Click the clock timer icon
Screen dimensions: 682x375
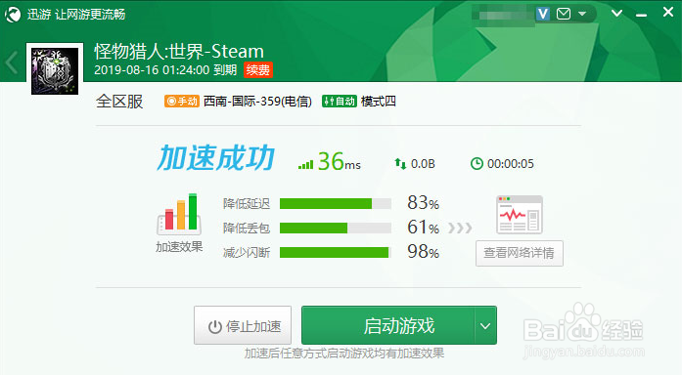pyautogui.click(x=477, y=164)
